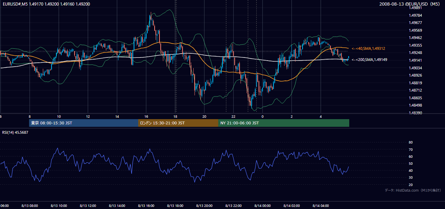Click price axis value 1.49677
Viewport: 445px width, 209px height.
coord(416,23)
